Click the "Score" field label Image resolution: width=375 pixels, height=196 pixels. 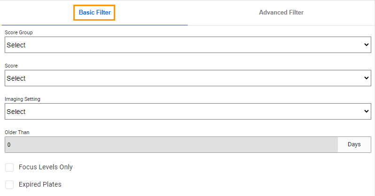point(11,66)
